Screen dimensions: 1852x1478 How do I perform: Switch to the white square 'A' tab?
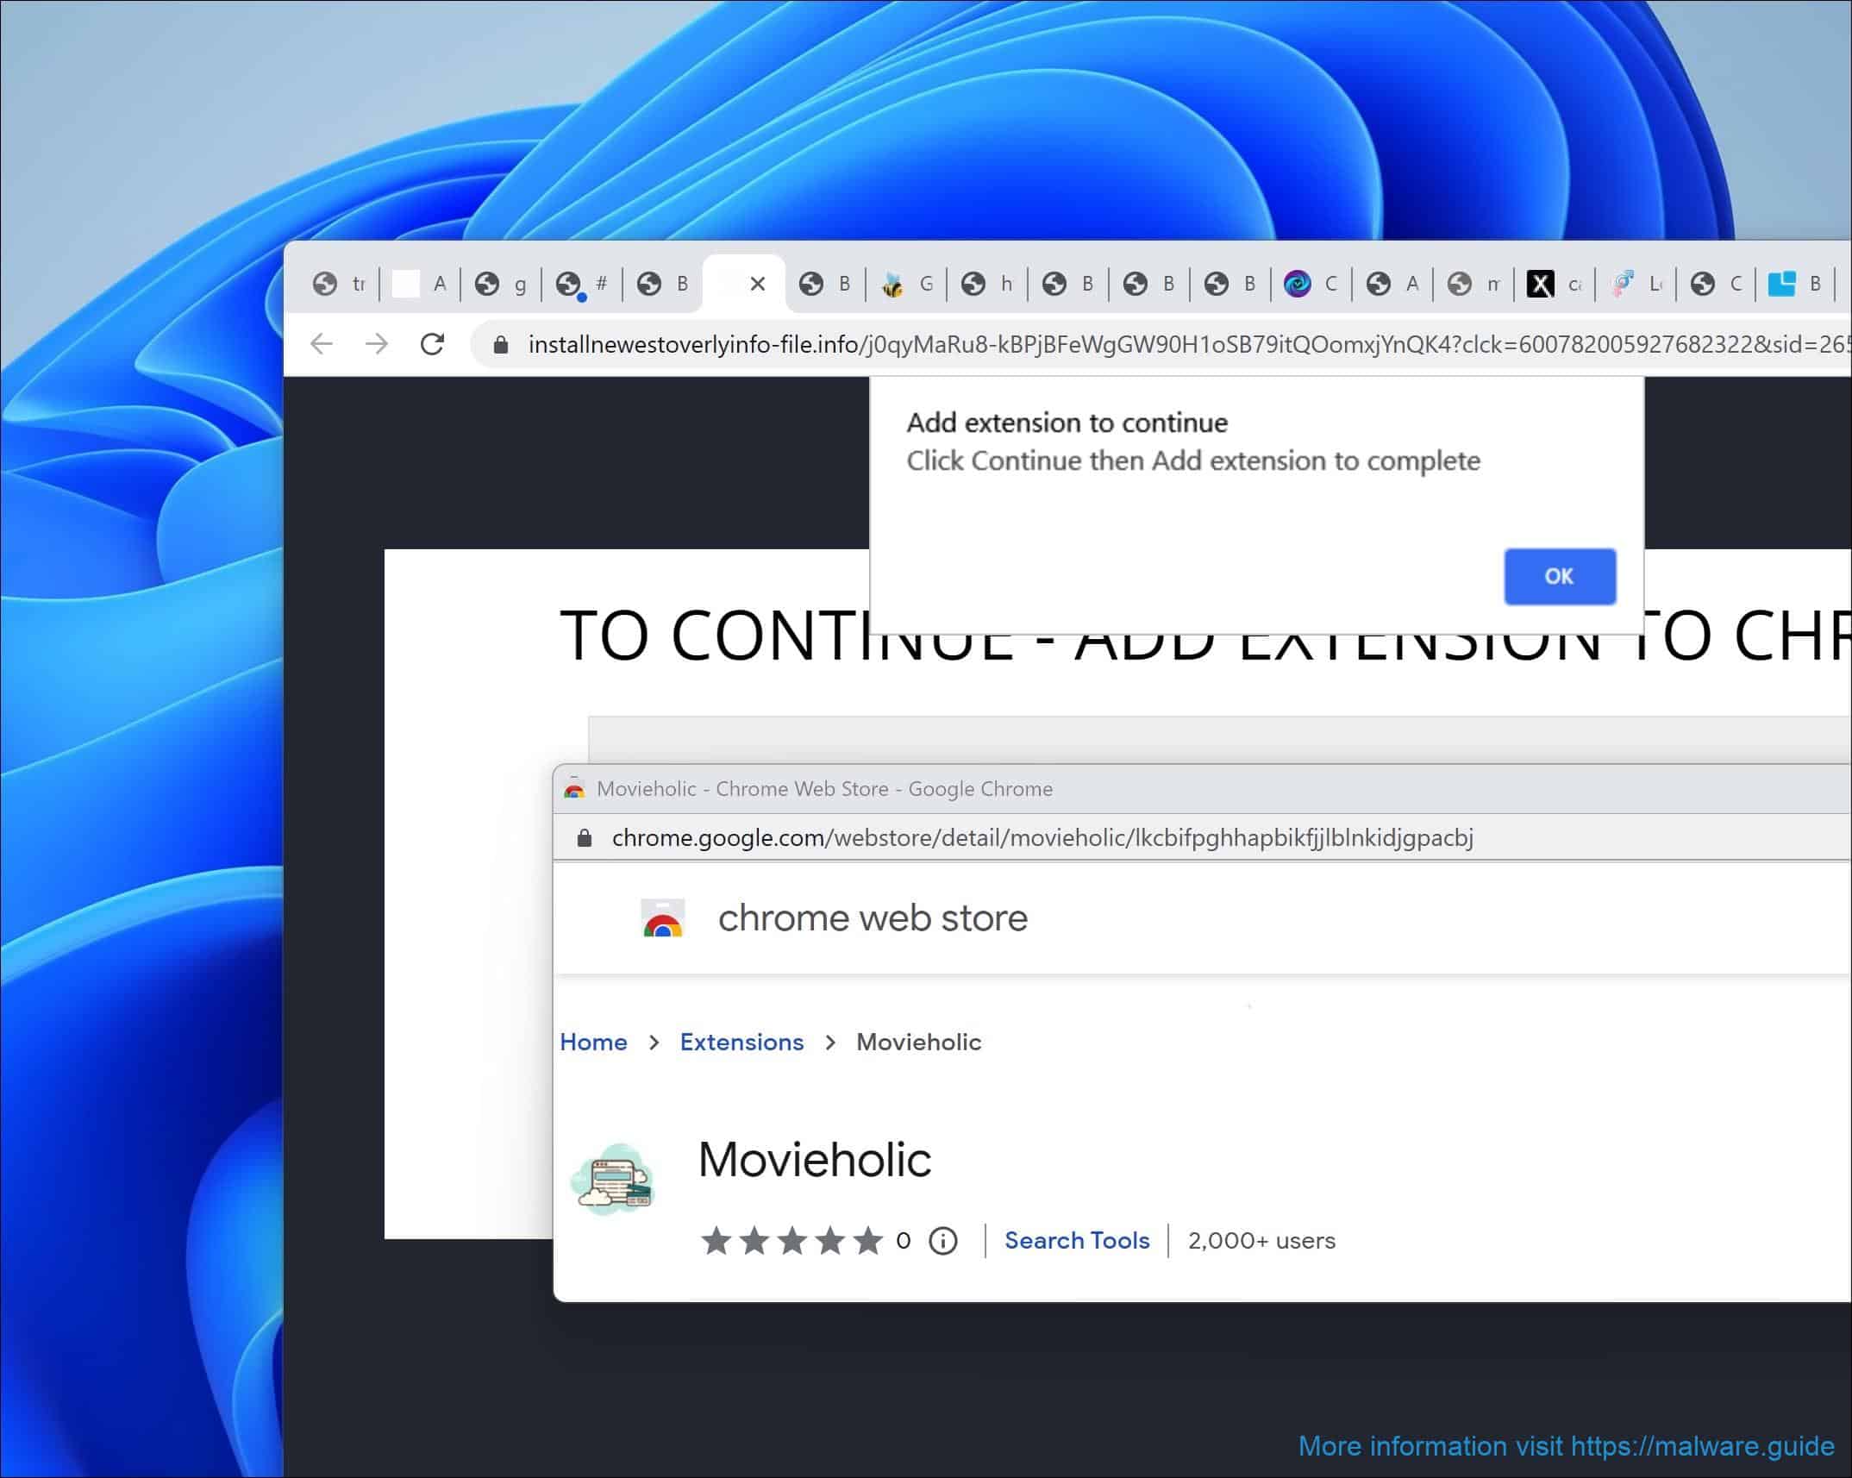coord(421,284)
